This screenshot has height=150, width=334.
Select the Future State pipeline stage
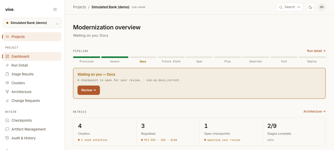[171, 60]
